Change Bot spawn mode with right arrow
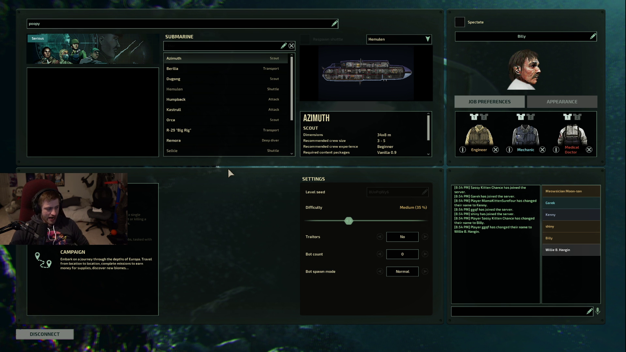This screenshot has height=352, width=626. [x=425, y=271]
